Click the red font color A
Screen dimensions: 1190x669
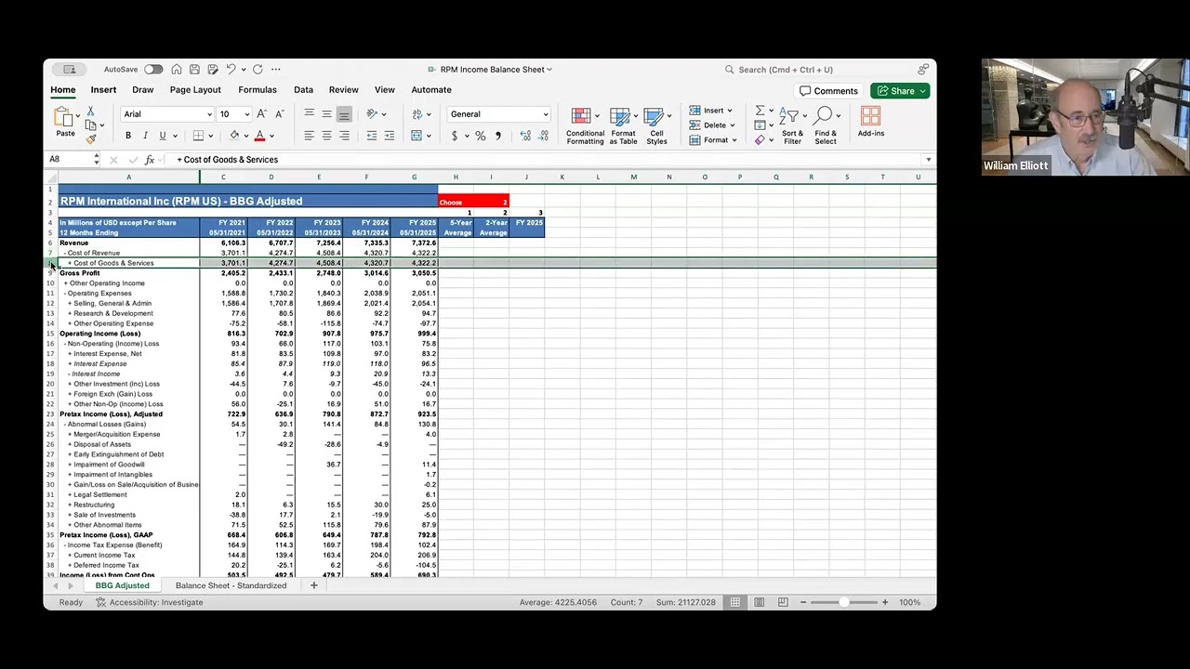[259, 136]
